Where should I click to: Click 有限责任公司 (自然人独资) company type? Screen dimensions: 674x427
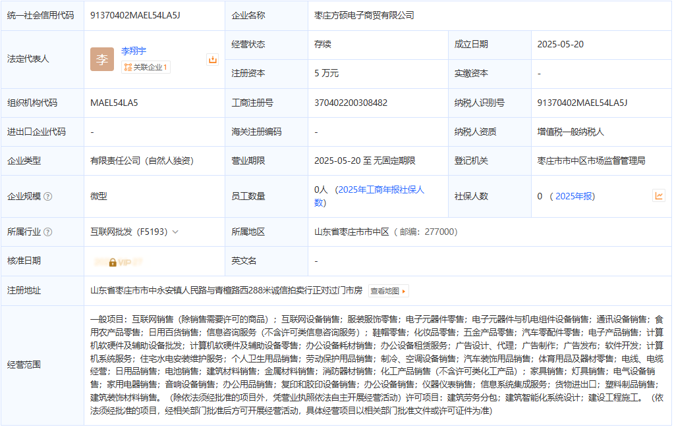142,161
